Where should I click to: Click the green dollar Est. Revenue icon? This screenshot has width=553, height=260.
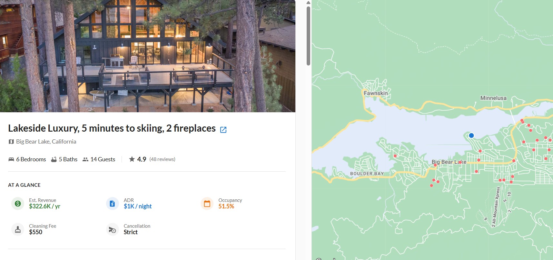click(x=18, y=204)
